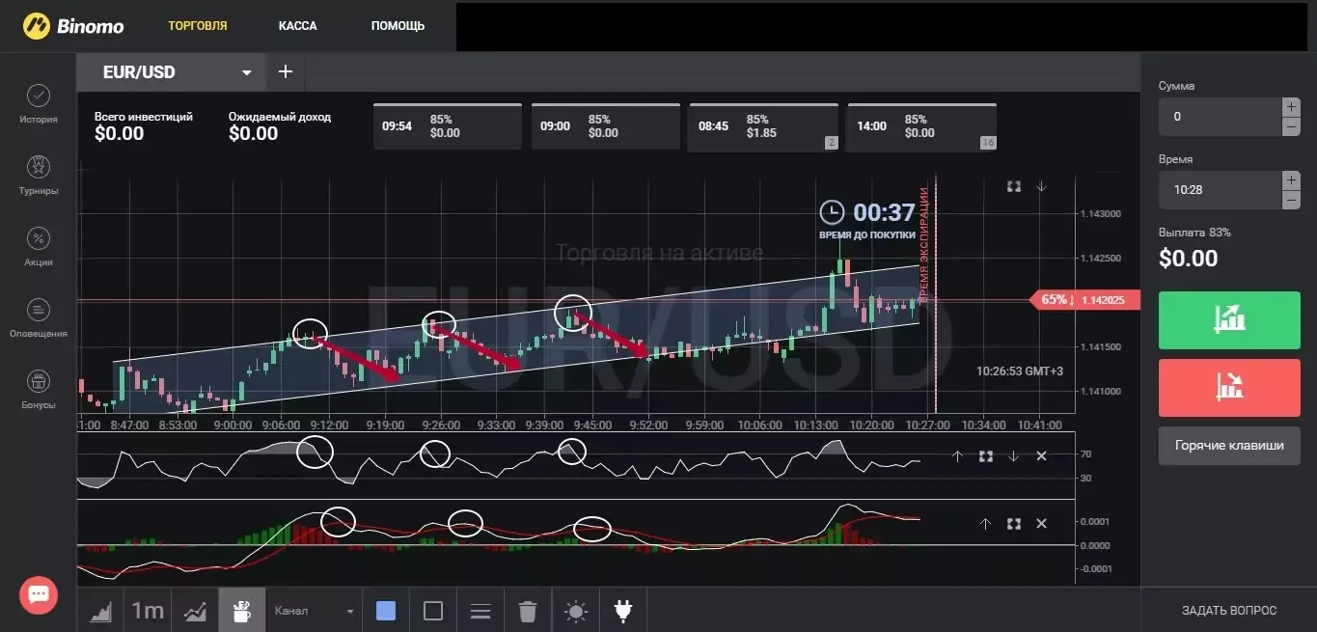The width and height of the screenshot is (1317, 632).
Task: Select the square outline style icon
Action: point(433,611)
